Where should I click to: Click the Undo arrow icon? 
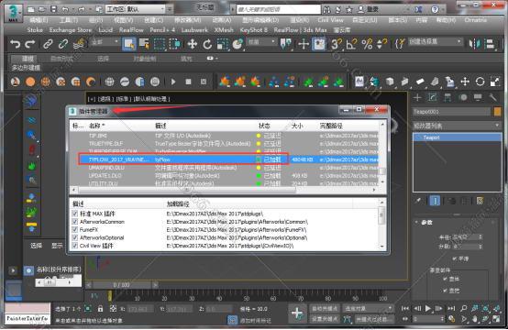pos(15,44)
